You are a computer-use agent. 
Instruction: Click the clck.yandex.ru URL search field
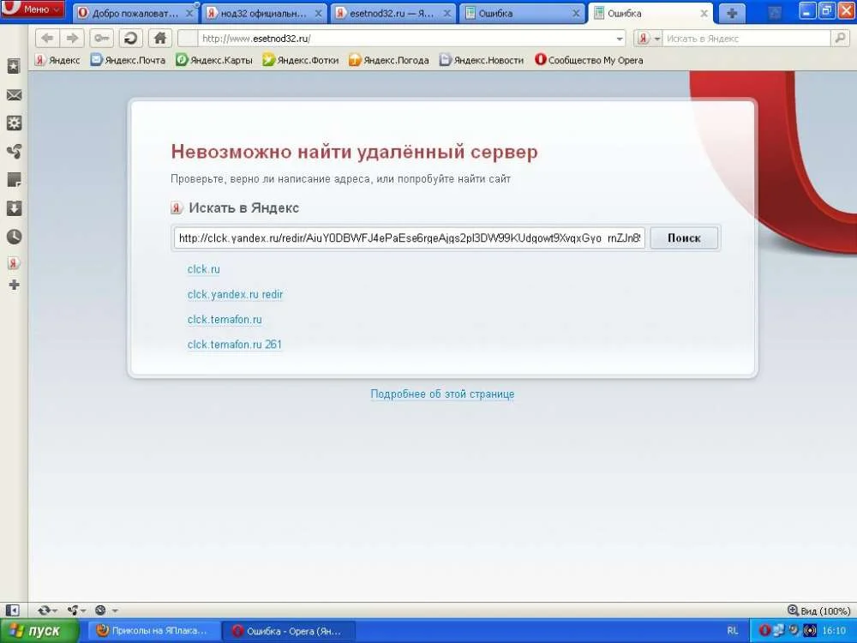pyautogui.click(x=410, y=237)
